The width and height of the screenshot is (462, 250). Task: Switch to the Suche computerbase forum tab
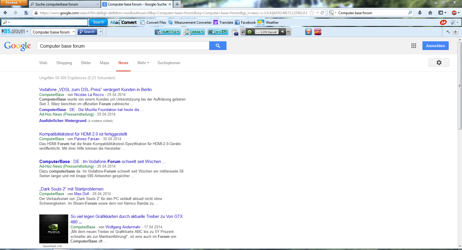point(64,4)
